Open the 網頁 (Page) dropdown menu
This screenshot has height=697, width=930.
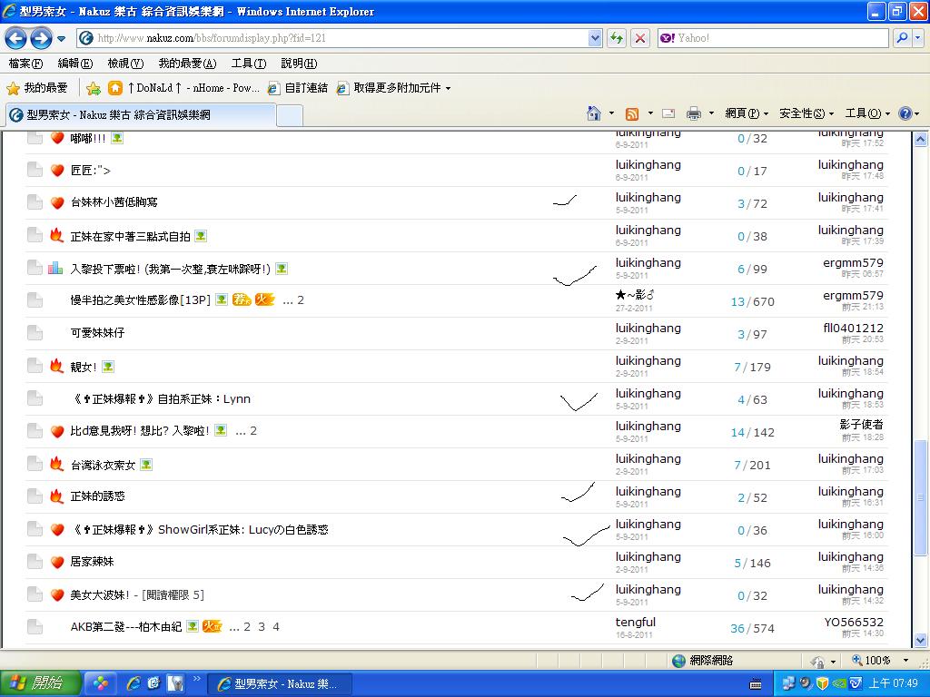coord(747,113)
